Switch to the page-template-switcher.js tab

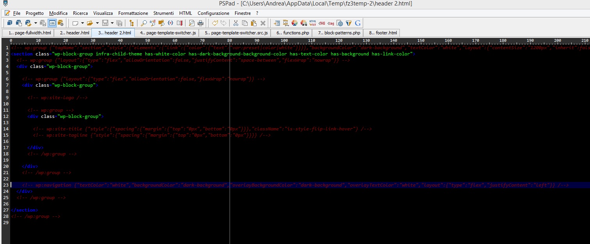point(167,33)
